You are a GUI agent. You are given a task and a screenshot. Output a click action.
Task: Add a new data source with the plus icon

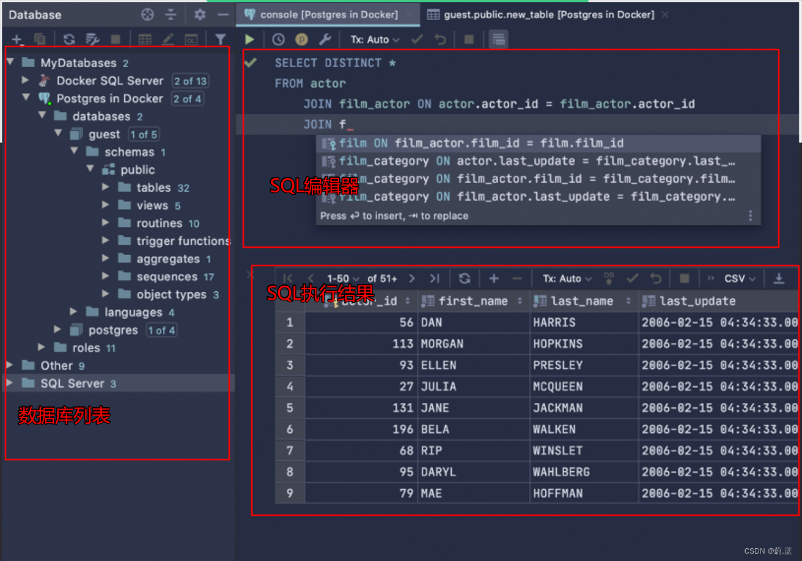click(x=17, y=40)
